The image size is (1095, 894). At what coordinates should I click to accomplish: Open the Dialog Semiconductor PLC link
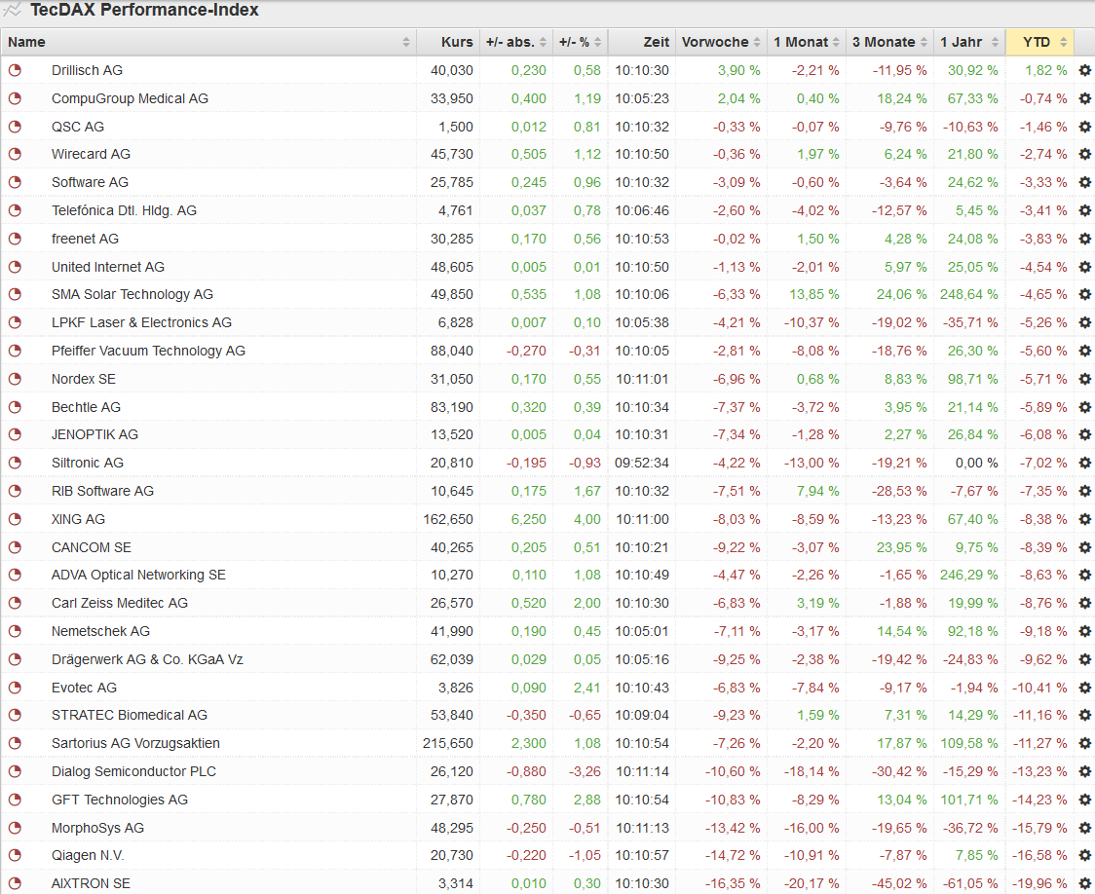[133, 772]
